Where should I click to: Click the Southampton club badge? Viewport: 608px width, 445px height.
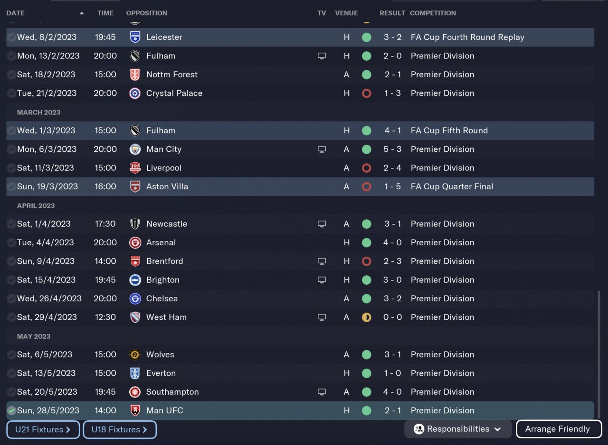pyautogui.click(x=135, y=392)
